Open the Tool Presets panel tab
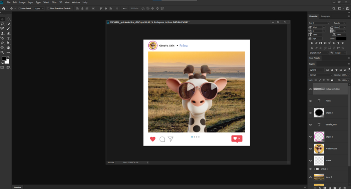The width and height of the screenshot is (351, 189). 314,58
